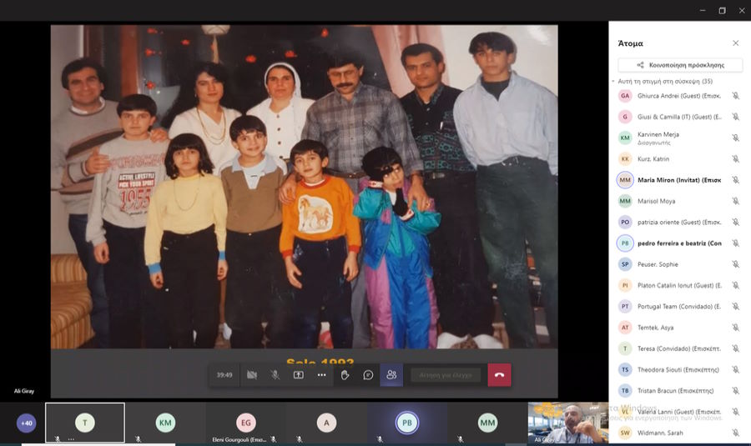Collapse the current meeting participants section
The image size is (751, 446).
click(x=614, y=82)
